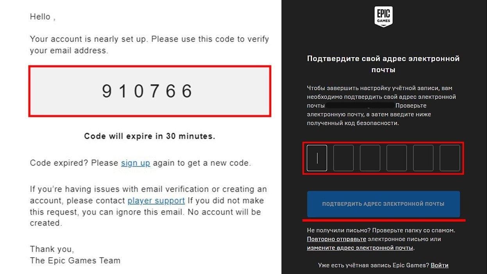The height and width of the screenshot is (274, 487).
Task: Click the Подтвердите свой адрес электронной почты heading
Action: coord(383,64)
